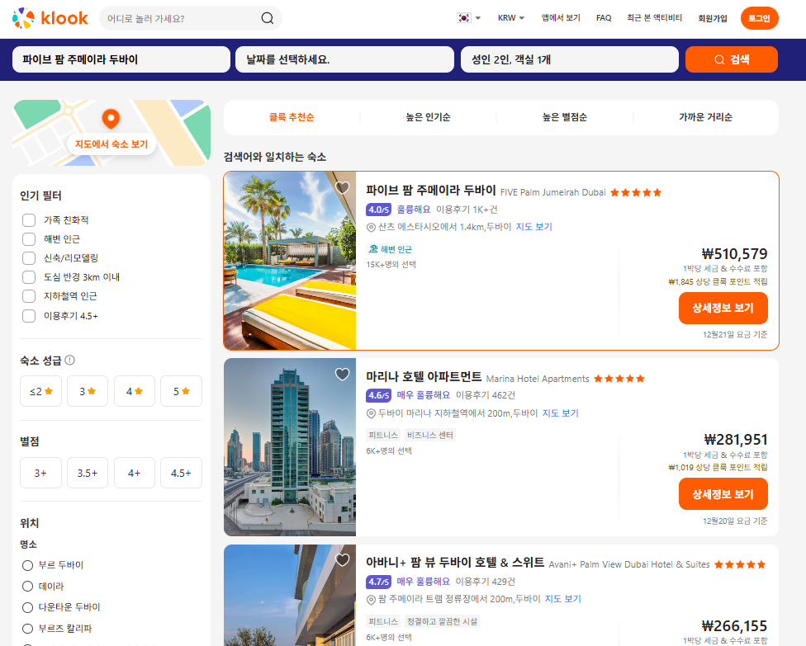Click the 파이브 팜 주메이라 두바이 destination field
Image resolution: width=806 pixels, height=646 pixels.
point(121,59)
